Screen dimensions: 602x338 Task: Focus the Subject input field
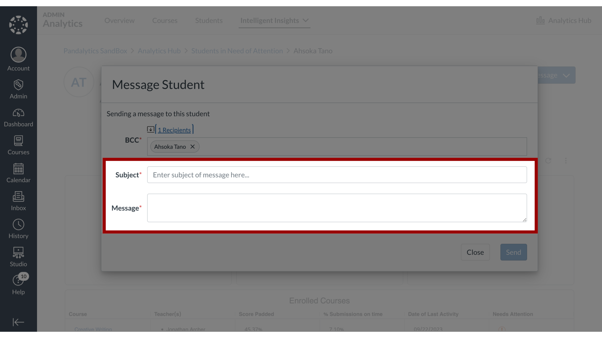tap(337, 175)
